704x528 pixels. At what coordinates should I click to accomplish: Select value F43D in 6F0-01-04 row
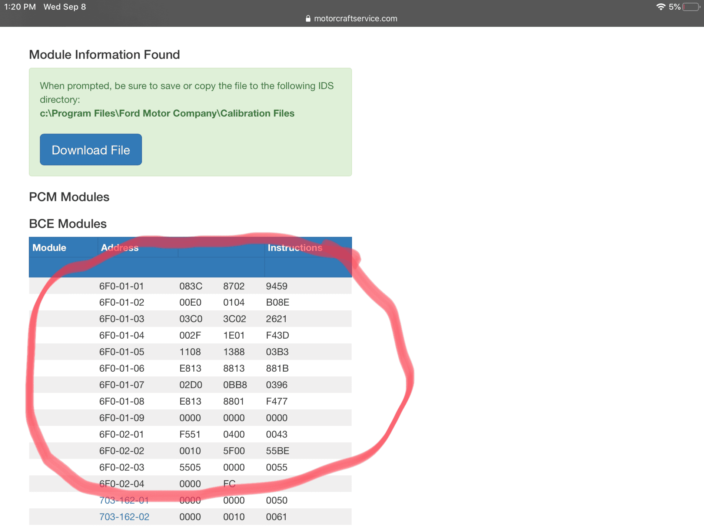pyautogui.click(x=278, y=335)
